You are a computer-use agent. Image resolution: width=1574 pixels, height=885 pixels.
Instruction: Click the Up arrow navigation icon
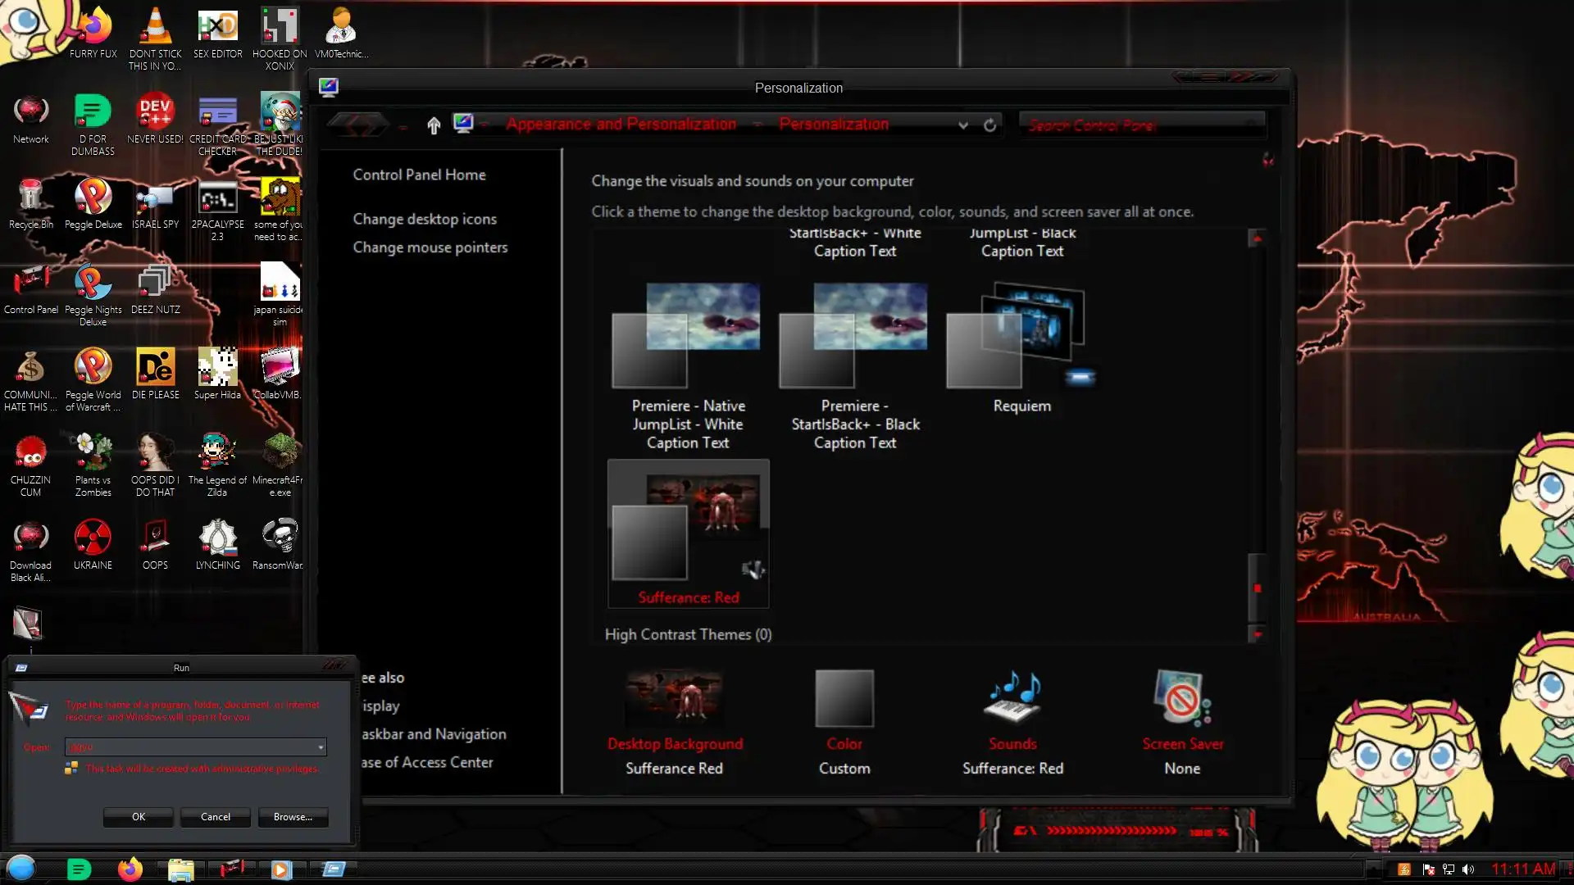coord(434,125)
